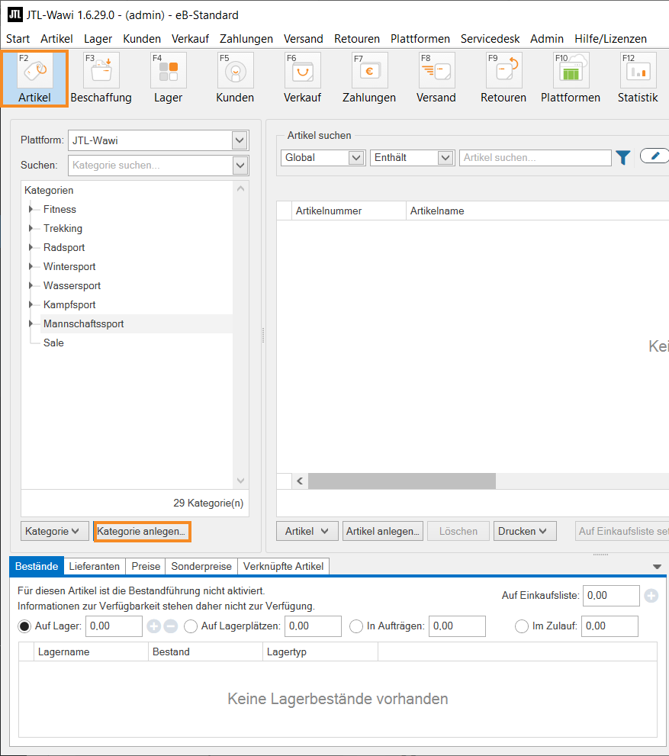Screen dimensions: 669x756
Task: Click the scroll-left arrow in article list
Action: (x=300, y=481)
